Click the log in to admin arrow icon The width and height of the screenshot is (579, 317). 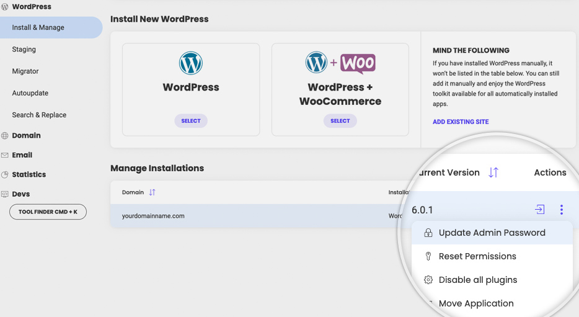(x=539, y=210)
